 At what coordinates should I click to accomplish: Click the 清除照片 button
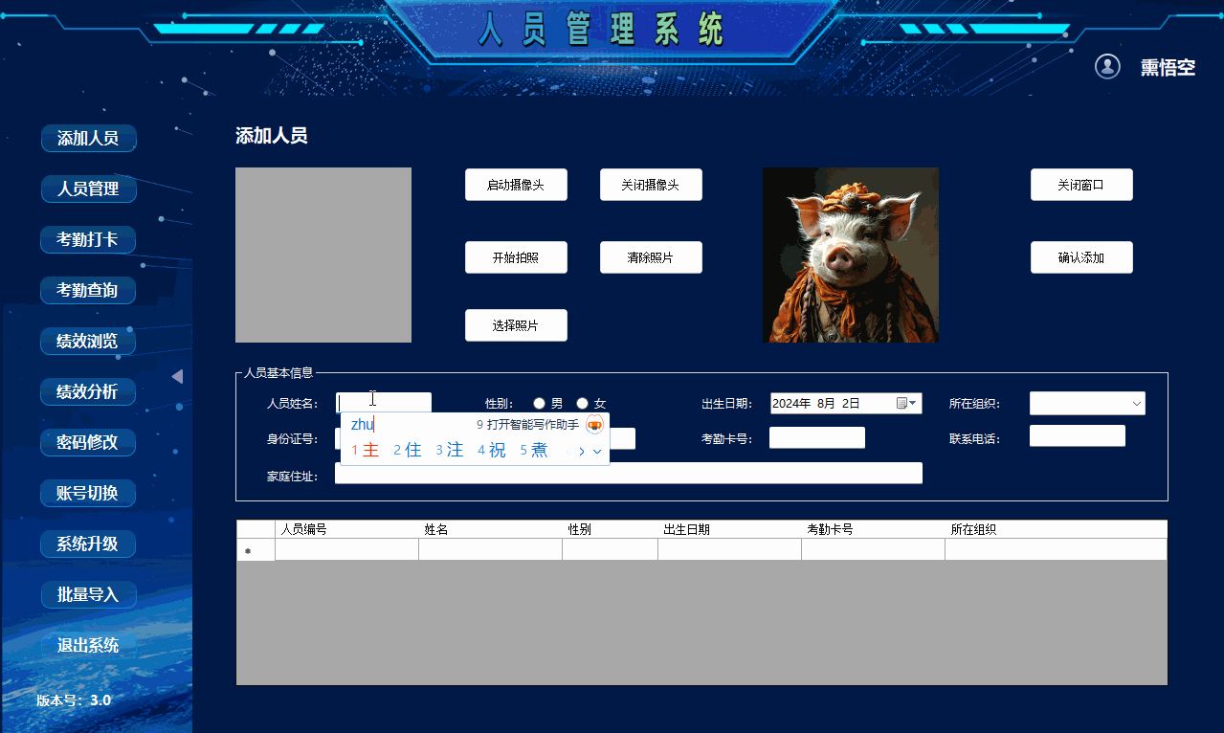click(651, 257)
